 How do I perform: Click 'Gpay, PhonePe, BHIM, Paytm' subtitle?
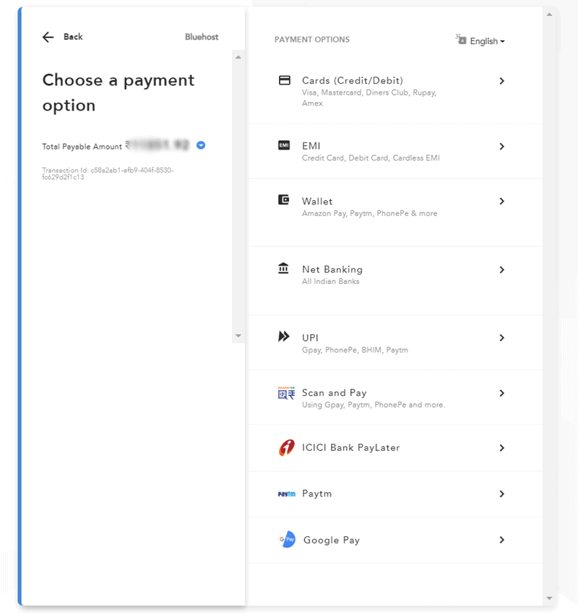355,350
